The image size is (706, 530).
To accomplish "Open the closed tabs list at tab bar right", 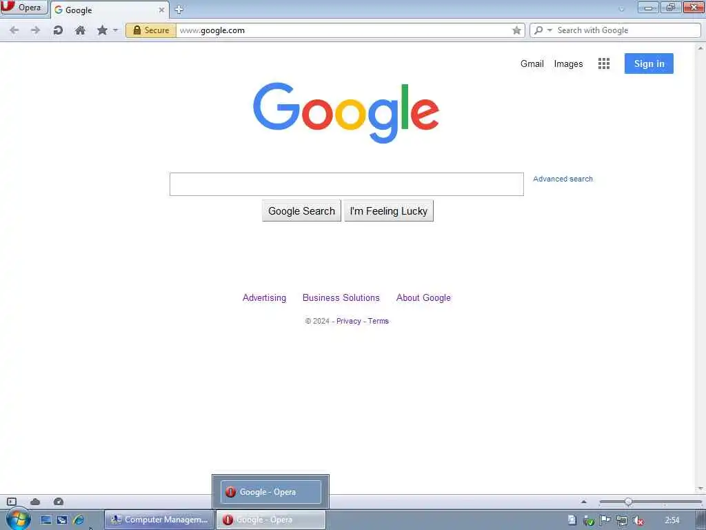I will (622, 8).
